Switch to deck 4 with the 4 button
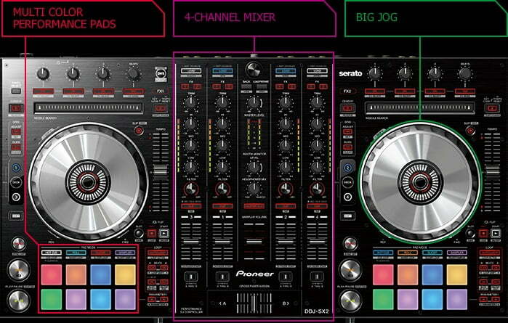Screen dimensions: 508x323 click(347, 197)
